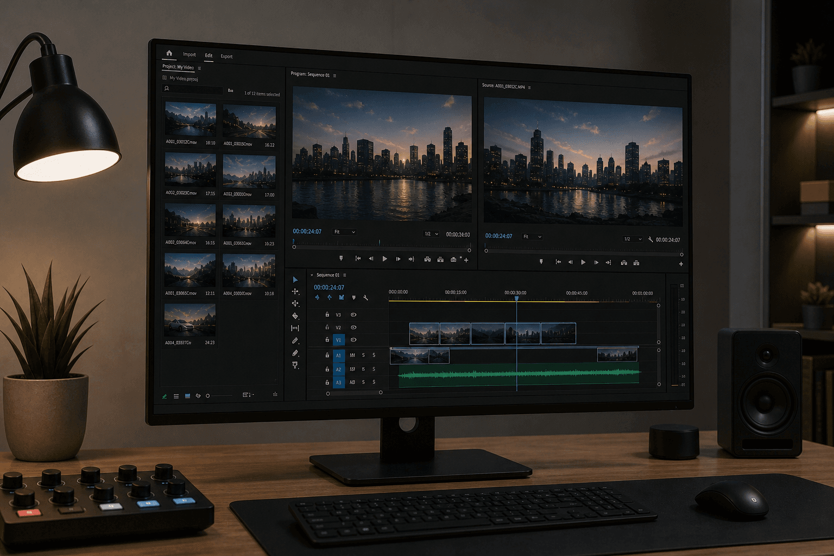Screen dimensions: 834x556
Task: Open the Source monitor wrench settings
Action: point(650,239)
